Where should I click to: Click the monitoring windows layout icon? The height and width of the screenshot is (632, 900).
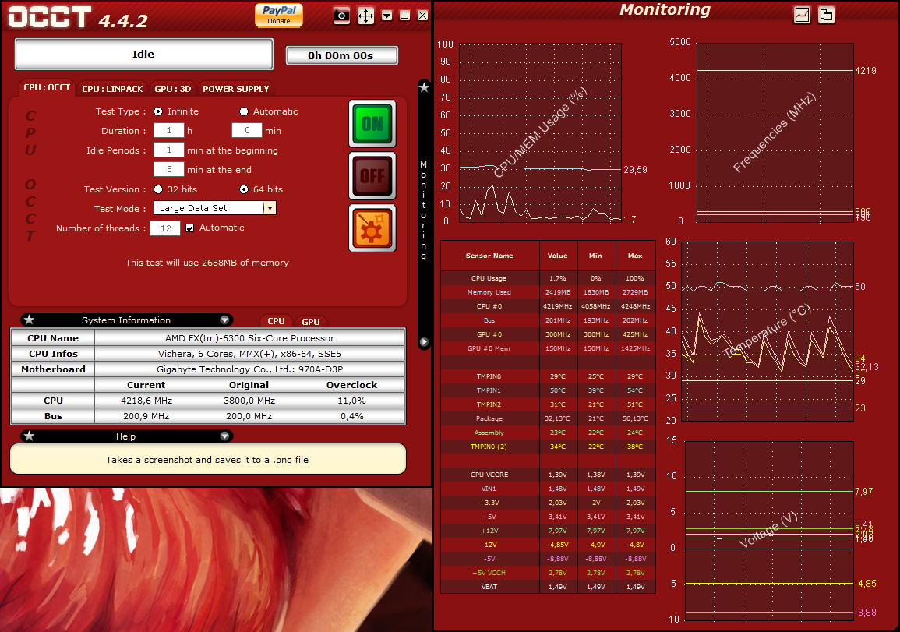click(x=827, y=15)
